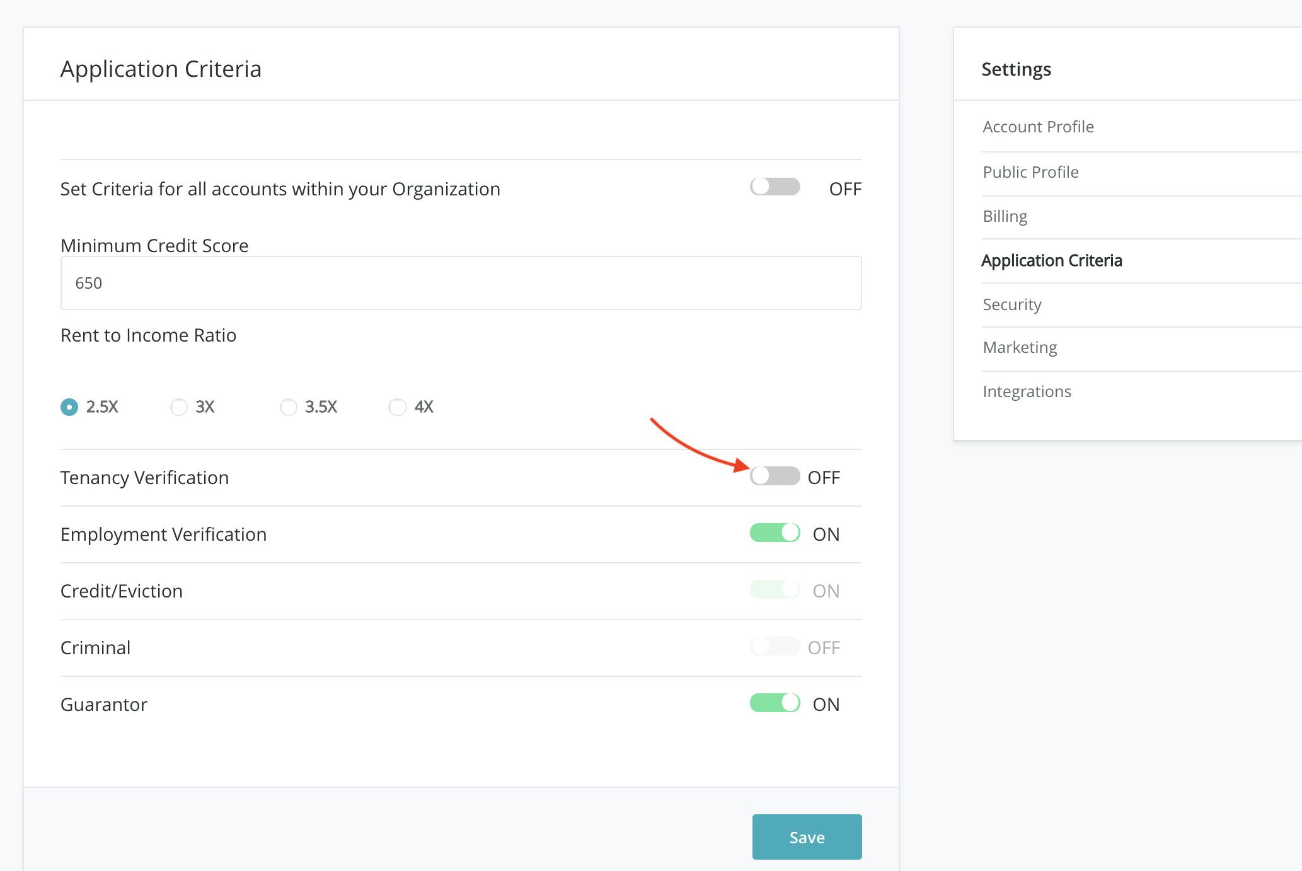
Task: Select the 2.5X rent ratio option
Action: [69, 407]
